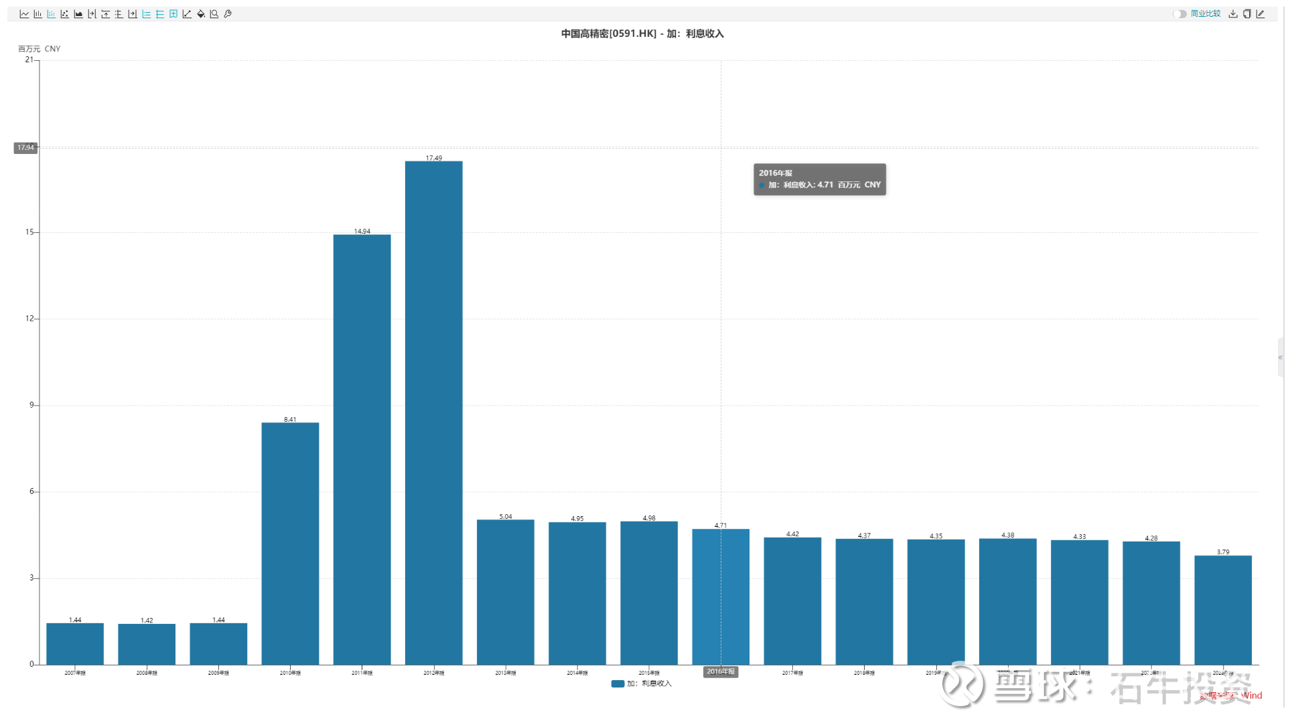Click the plain bar chart type icon
The width and height of the screenshot is (1290, 727).
click(38, 14)
